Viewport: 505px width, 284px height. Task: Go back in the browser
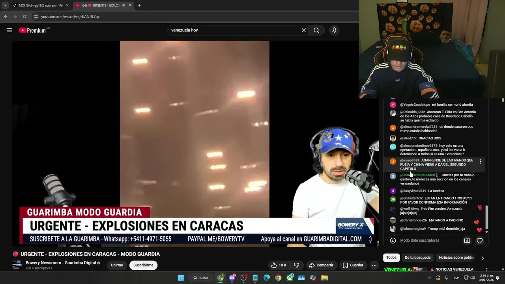point(6,17)
